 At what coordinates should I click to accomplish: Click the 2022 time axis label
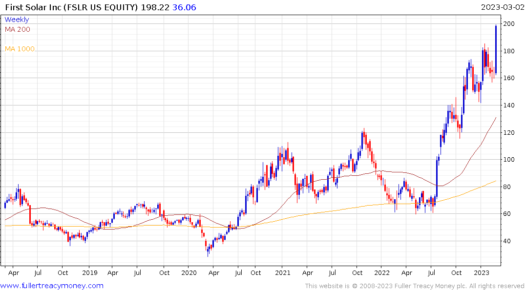click(382, 273)
